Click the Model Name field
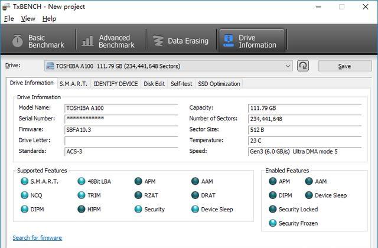Screen dimensions: 378x248 pyautogui.click(x=121, y=108)
